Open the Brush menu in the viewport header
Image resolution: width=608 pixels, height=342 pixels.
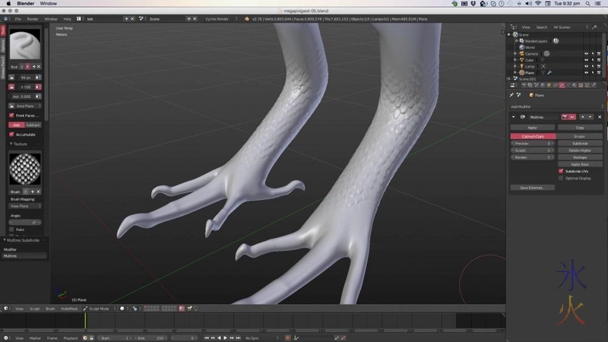pos(50,309)
